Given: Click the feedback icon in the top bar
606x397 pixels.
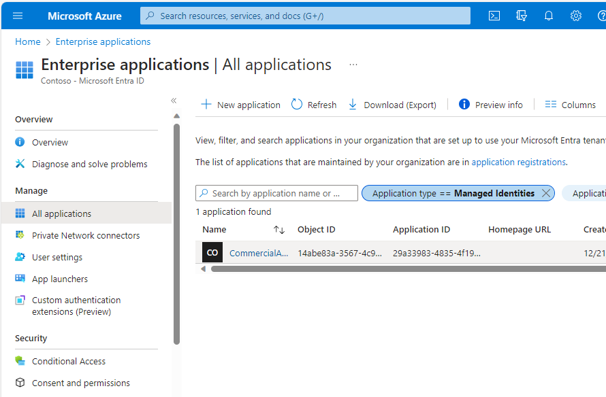Looking at the screenshot, I should tap(521, 15).
